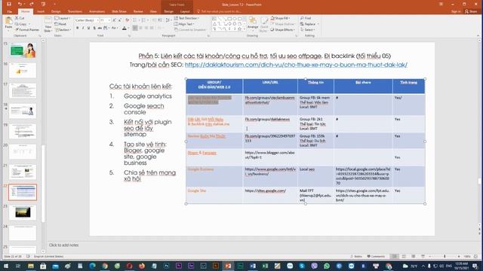483x271 pixels.
Task: Cut the selection
Action: pos(20,18)
